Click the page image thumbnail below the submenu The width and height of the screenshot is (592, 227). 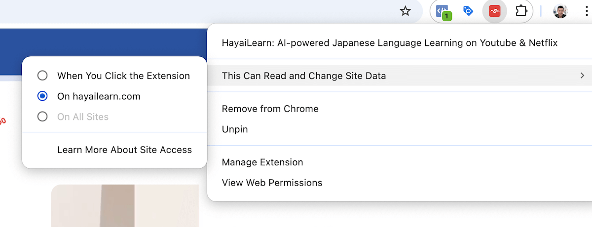click(x=125, y=206)
